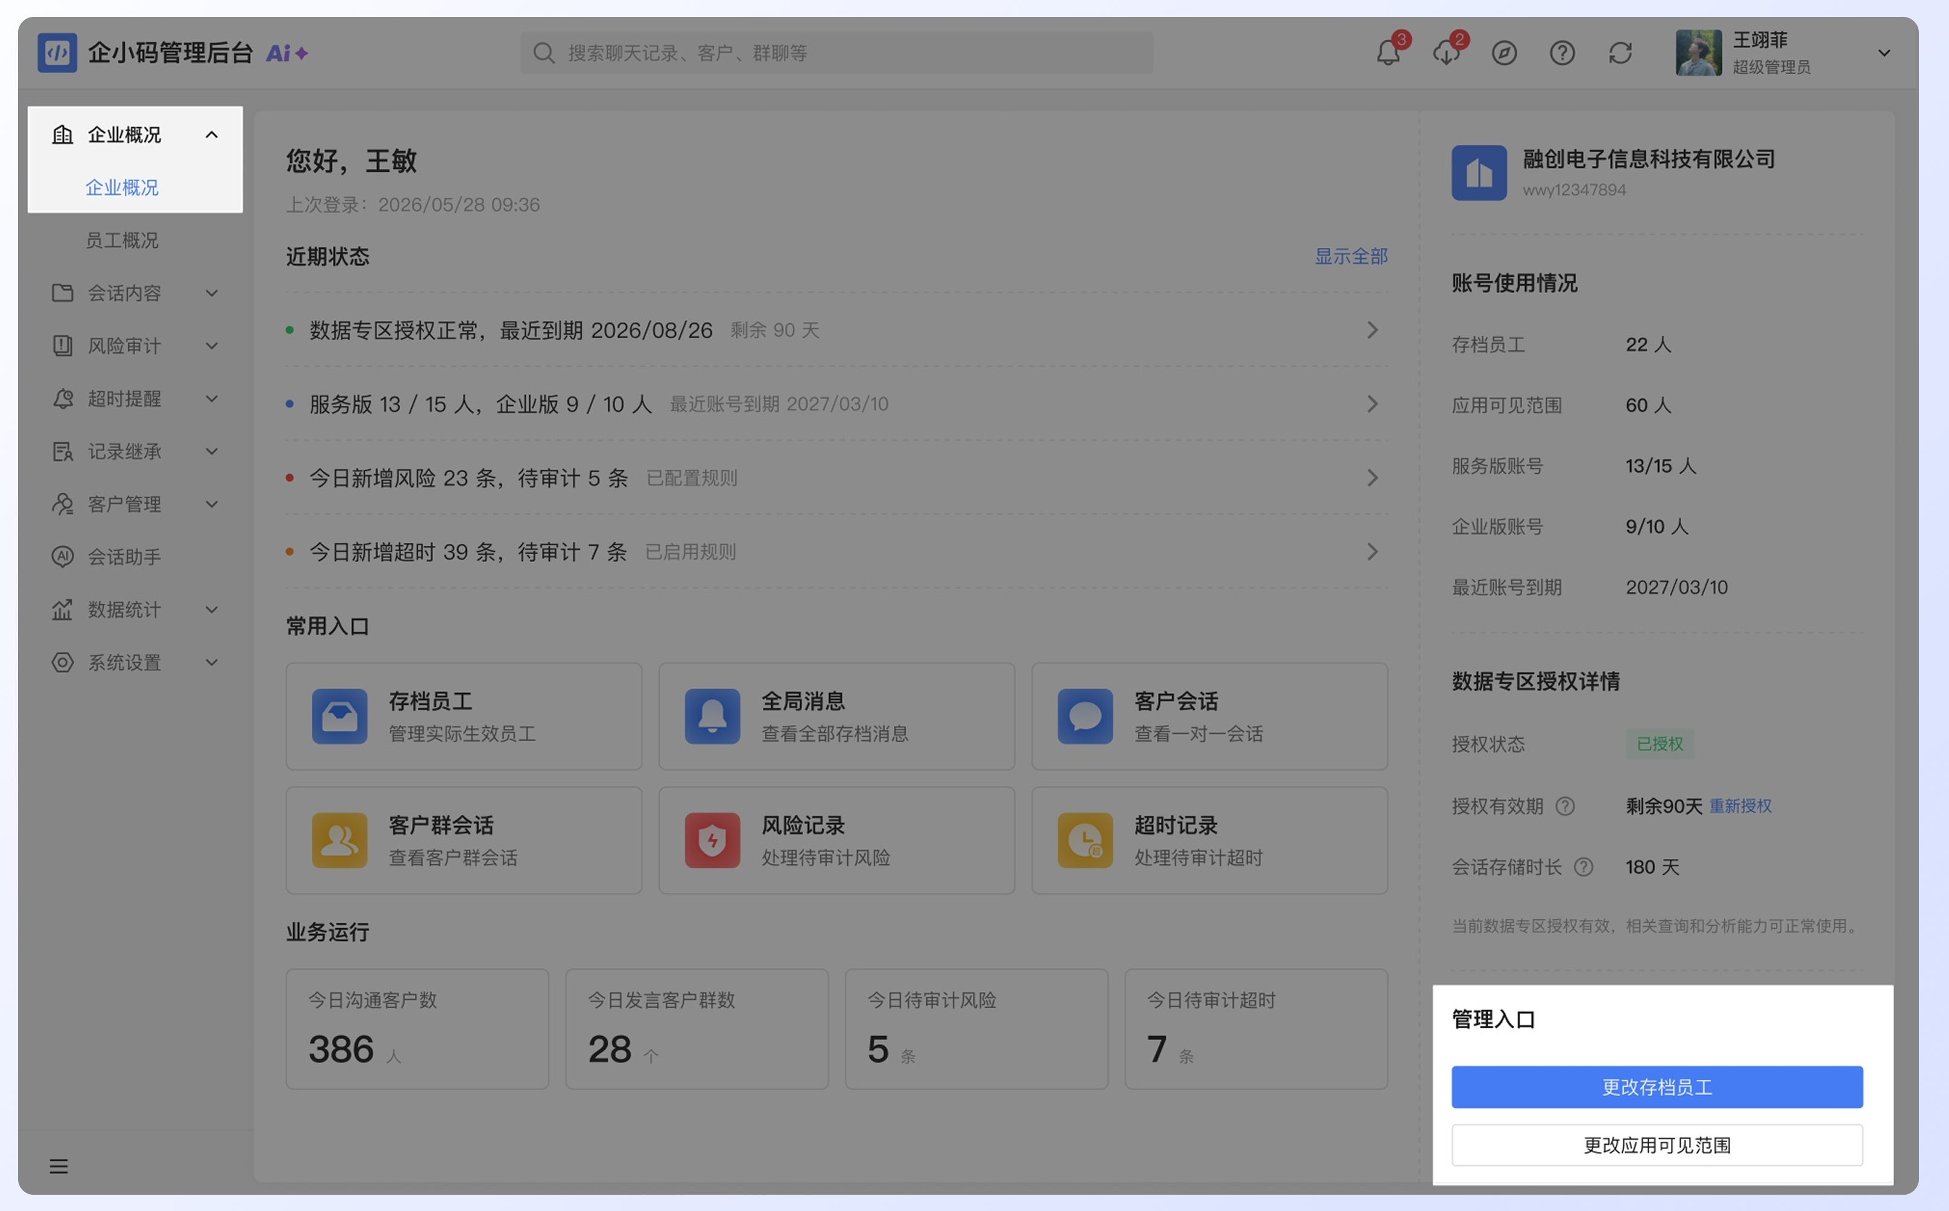The width and height of the screenshot is (1949, 1211).
Task: Open the 今日新增超时 39 条 row
Action: (837, 552)
